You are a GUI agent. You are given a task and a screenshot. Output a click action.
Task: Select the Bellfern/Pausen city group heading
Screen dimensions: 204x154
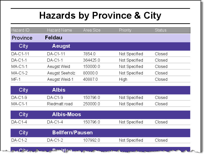coord(72,133)
